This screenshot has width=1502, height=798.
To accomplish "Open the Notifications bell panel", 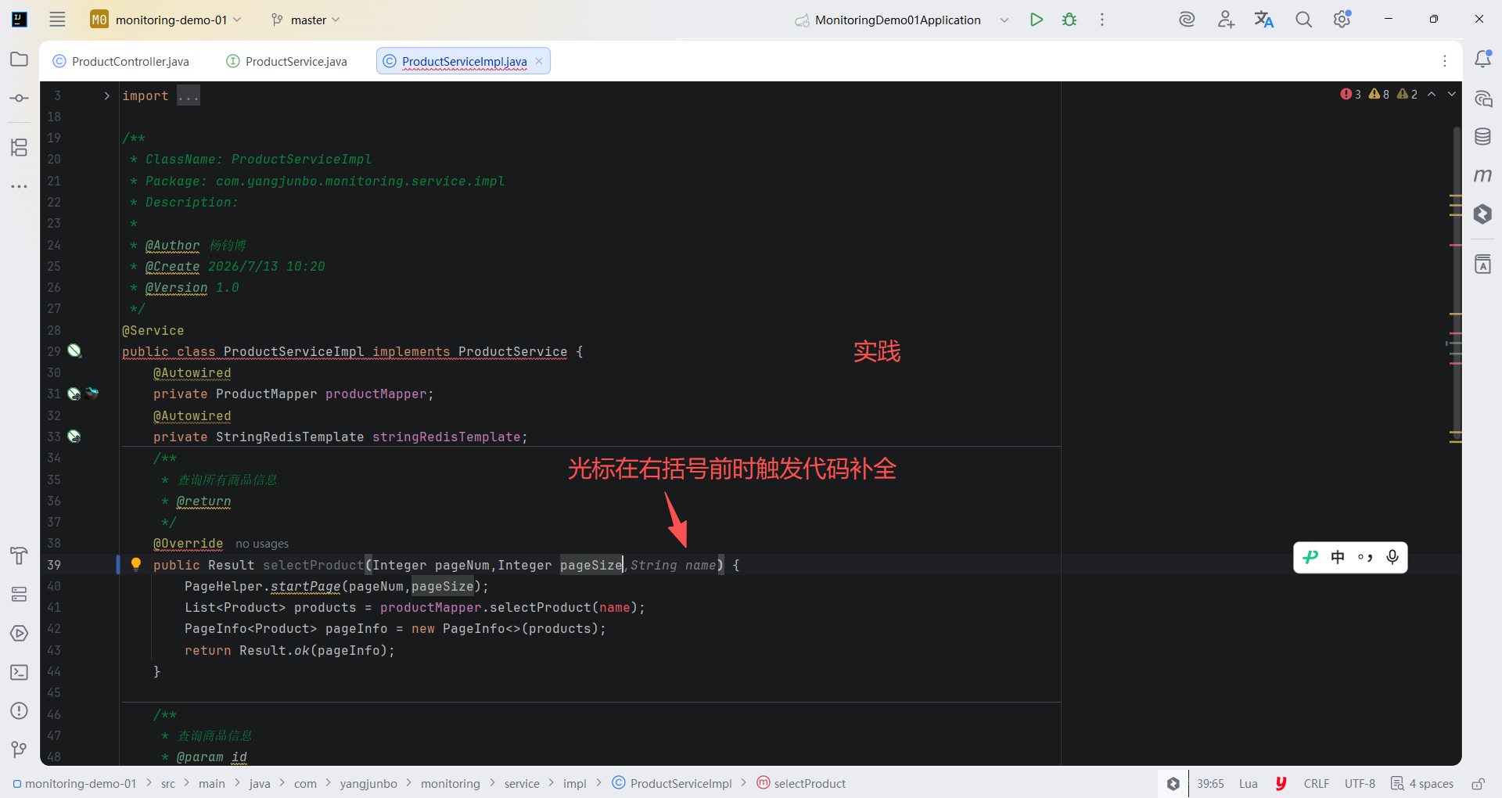I will click(x=1483, y=59).
